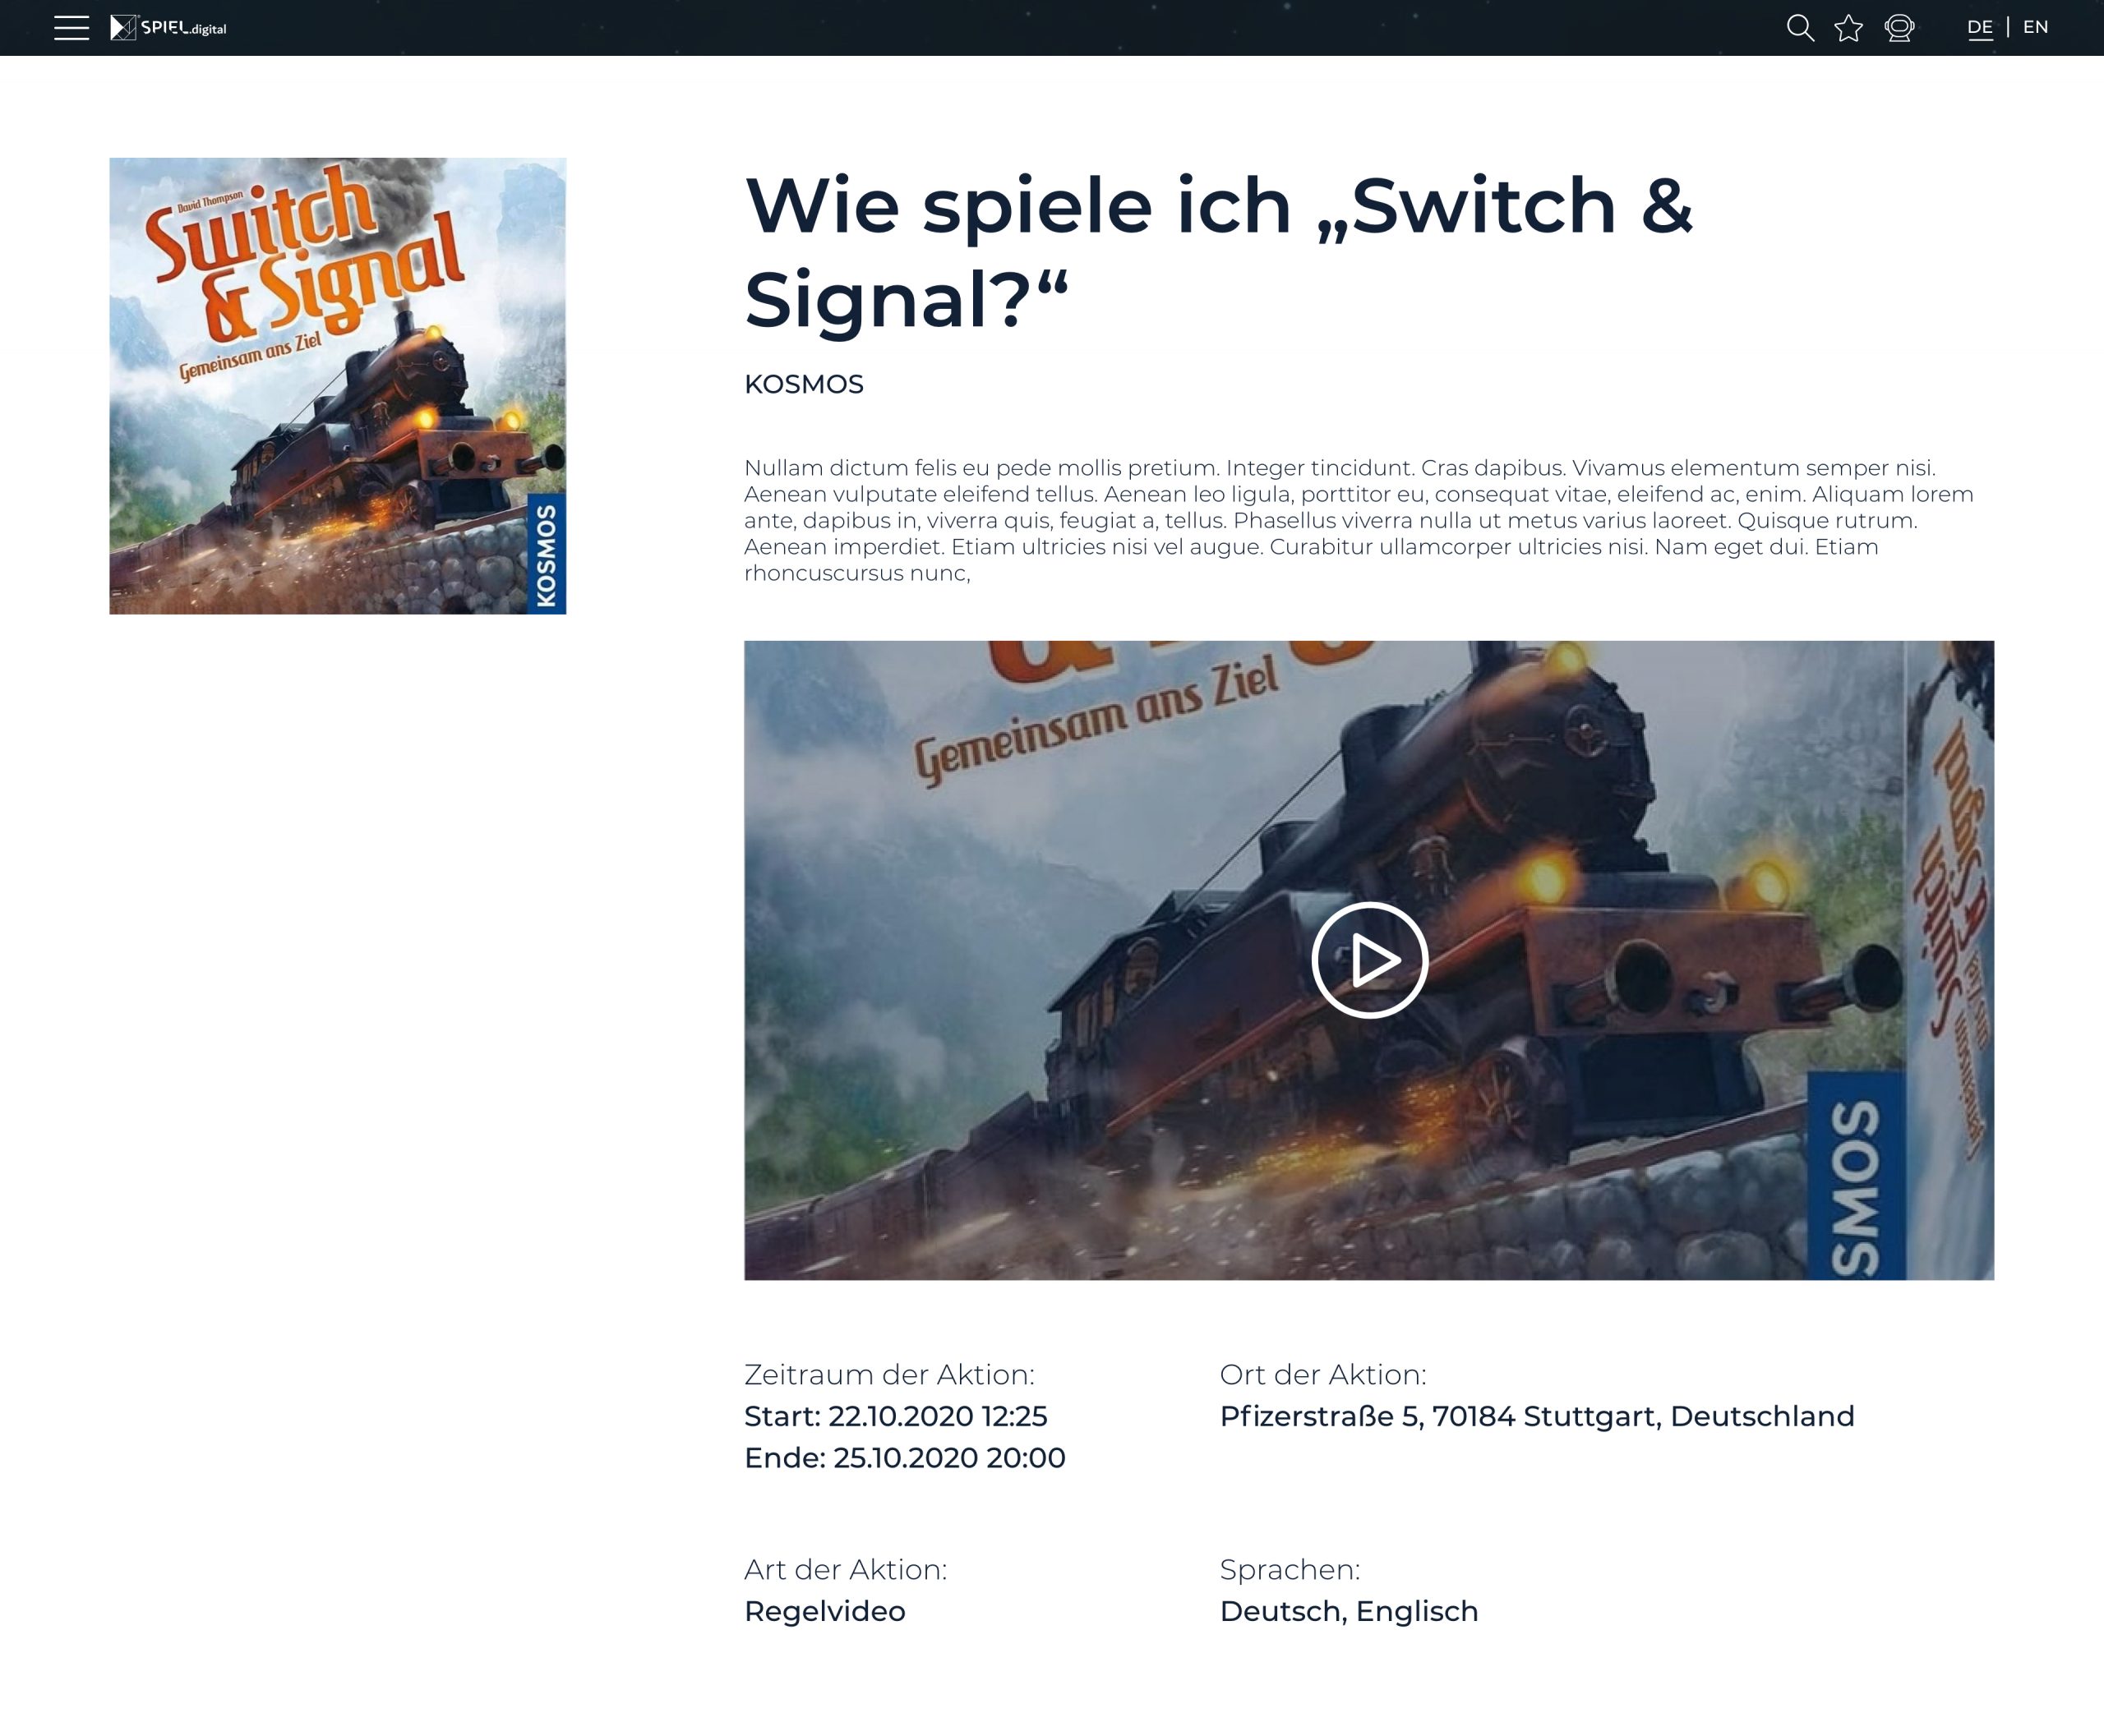Click the "Ort der Aktion:" label
The height and width of the screenshot is (1736, 2104).
click(1322, 1374)
